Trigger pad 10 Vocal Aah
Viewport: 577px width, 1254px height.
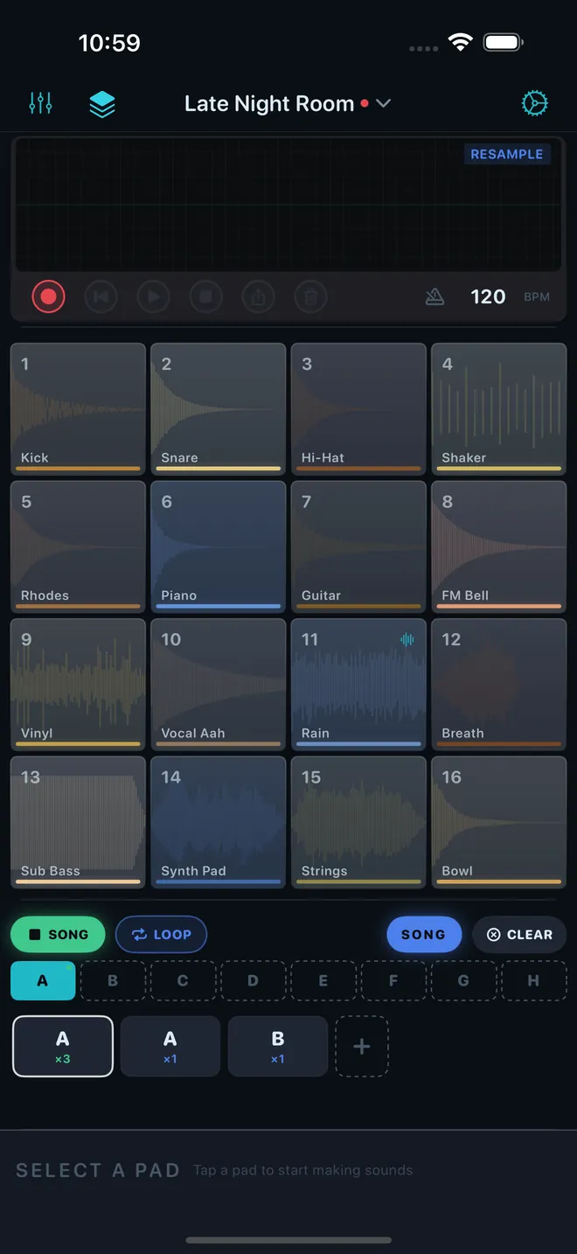(218, 685)
